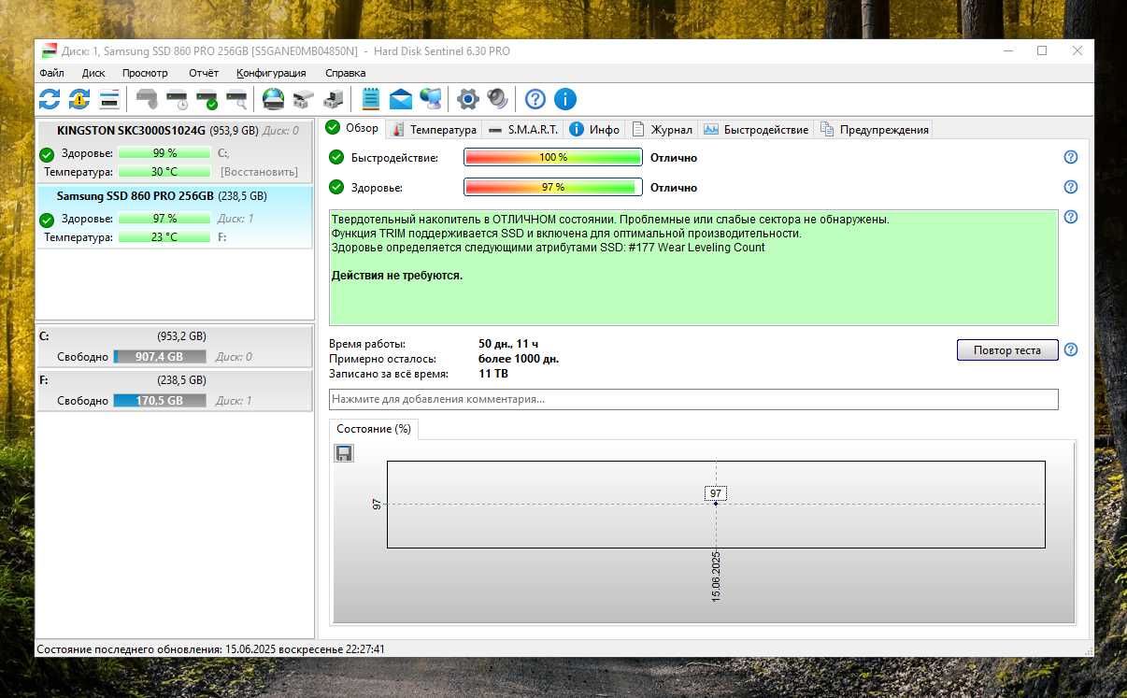This screenshot has height=698, width=1127.
Task: Click the C: partition free space bar 907,4 GB
Action: [x=161, y=357]
